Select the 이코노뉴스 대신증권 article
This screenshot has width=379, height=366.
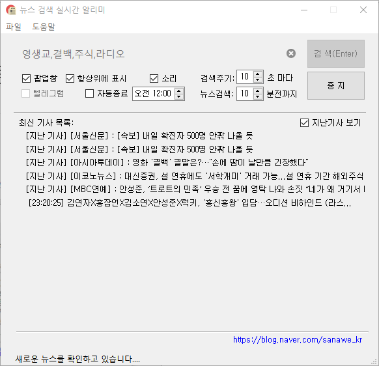point(195,176)
